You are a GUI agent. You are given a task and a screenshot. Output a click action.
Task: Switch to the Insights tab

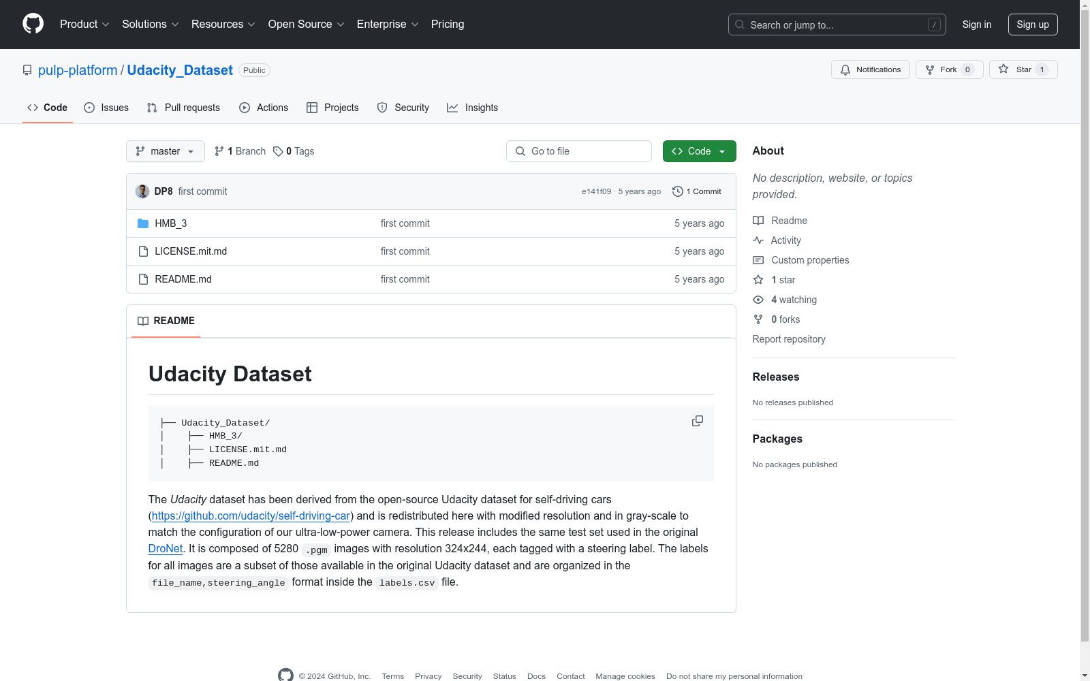pos(472,108)
